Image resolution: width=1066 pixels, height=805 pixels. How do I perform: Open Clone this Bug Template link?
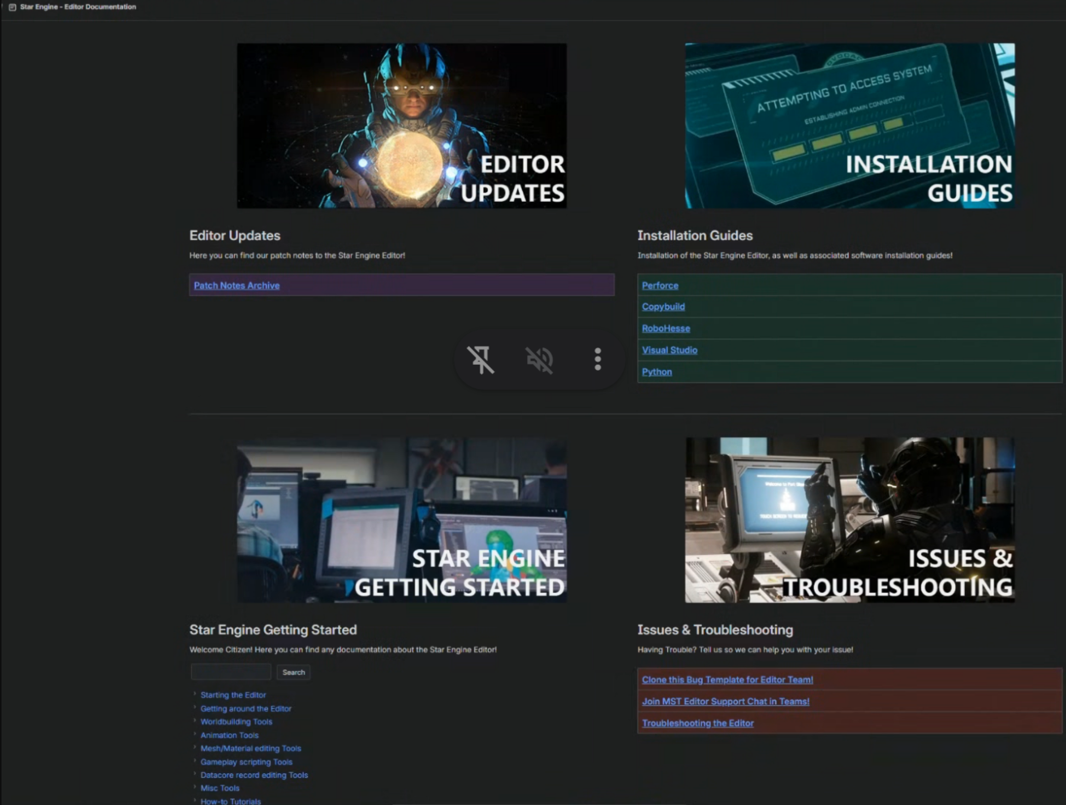(727, 680)
